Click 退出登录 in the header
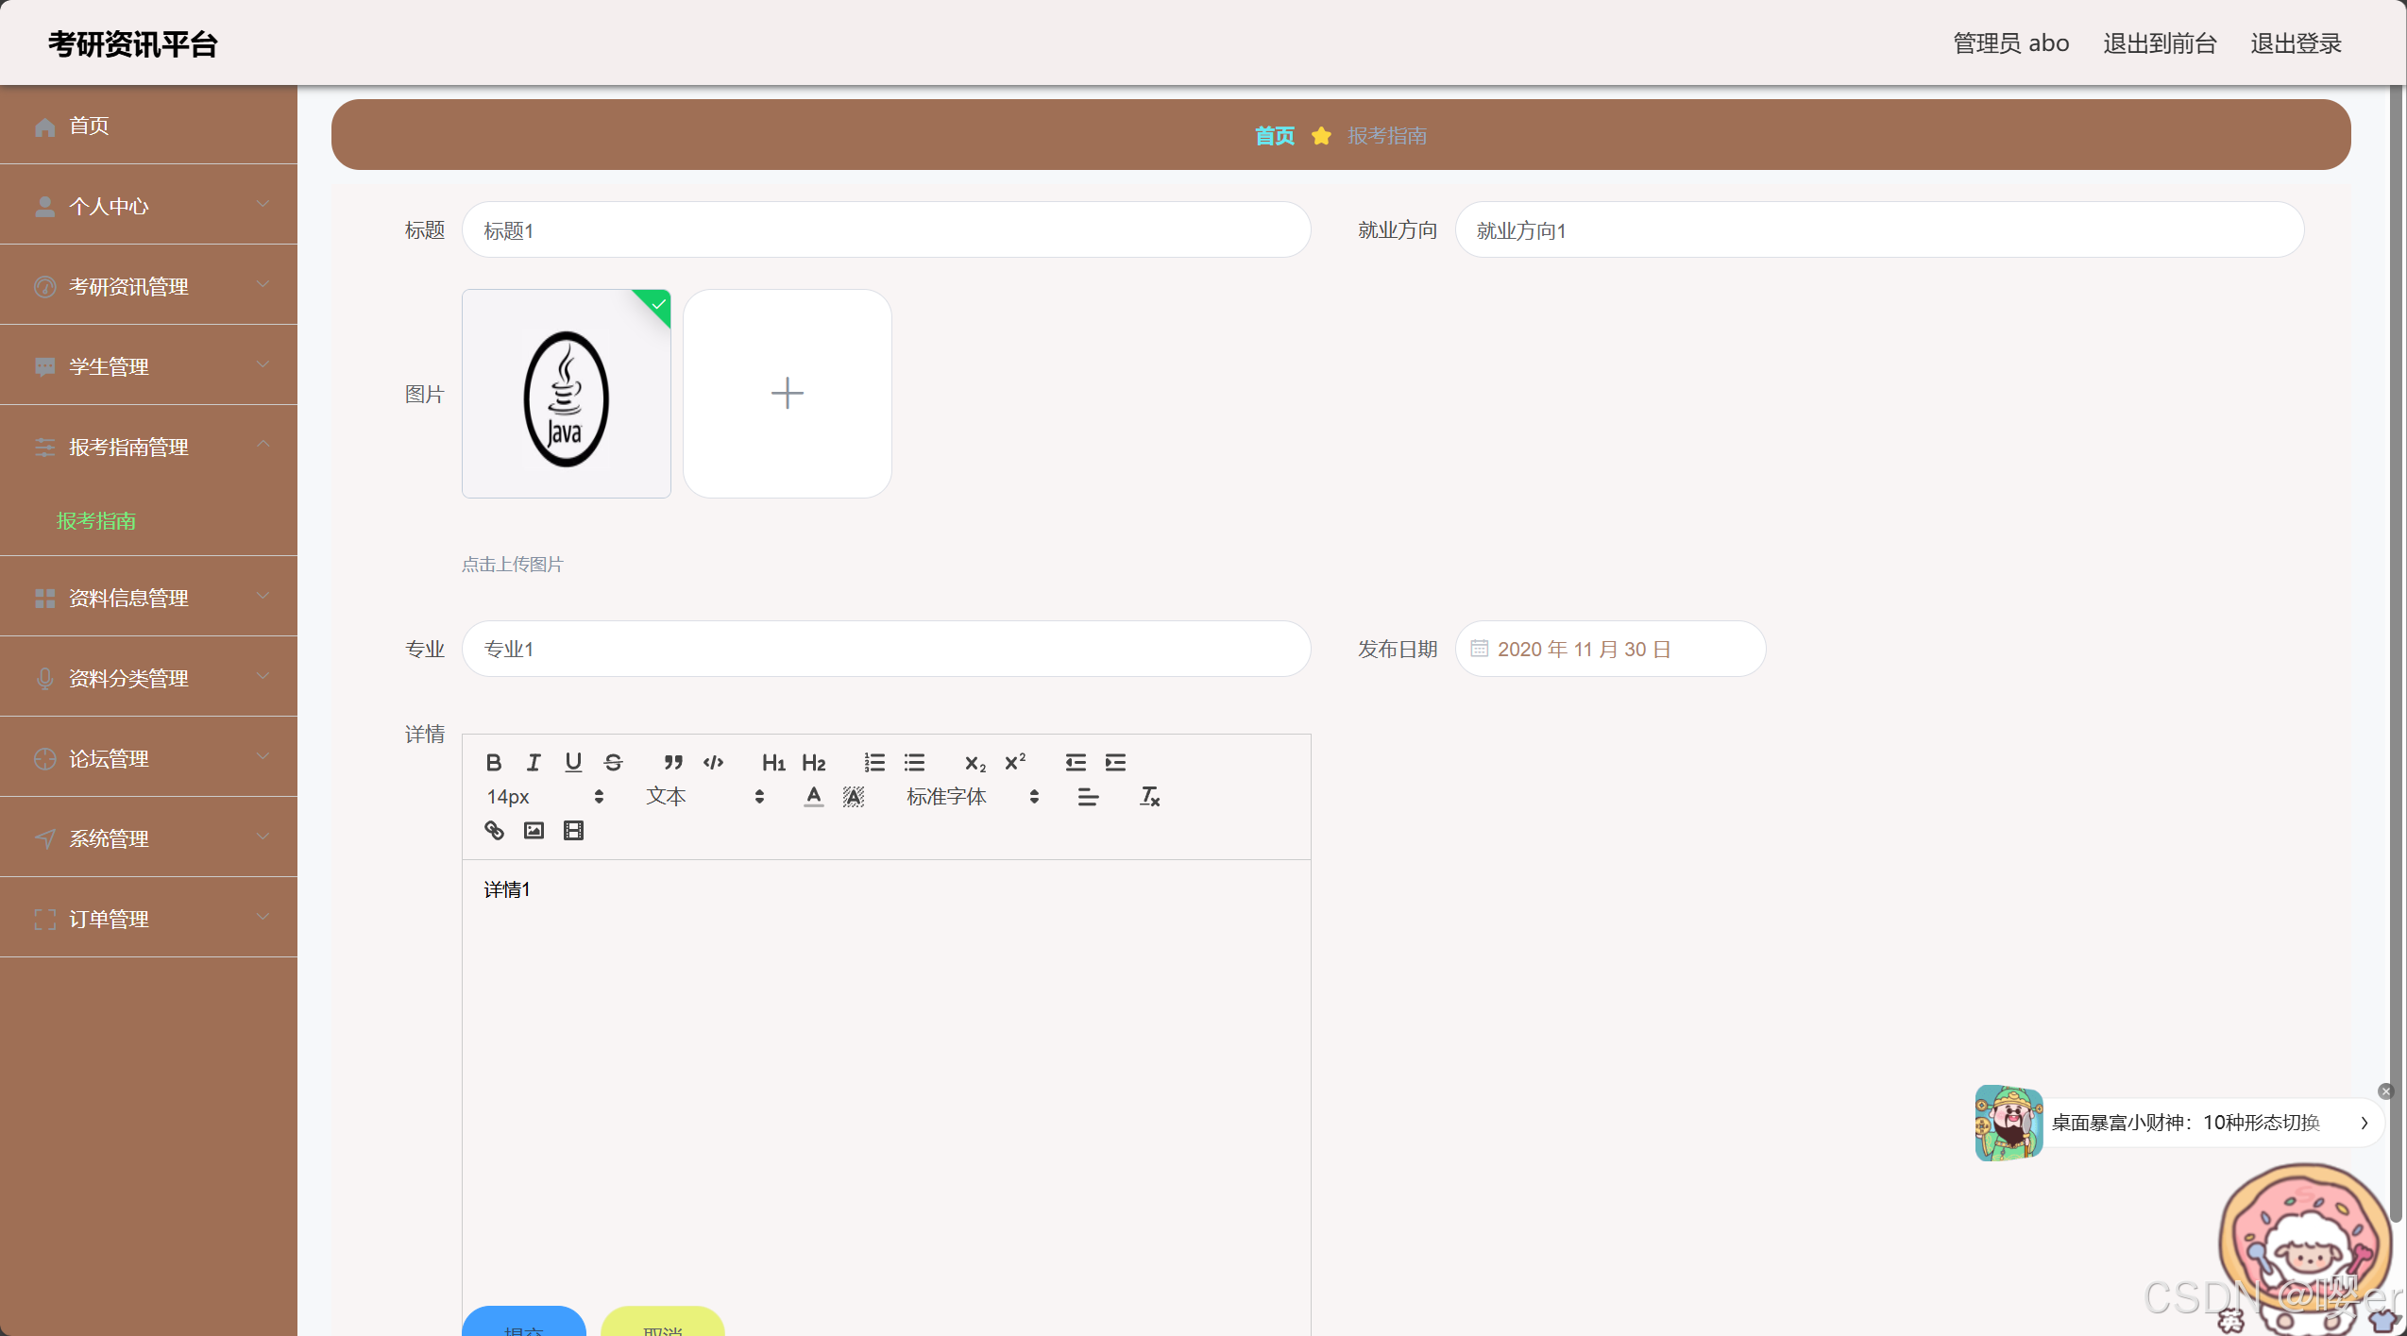 pos(2295,43)
